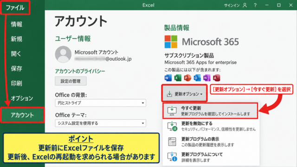Screen dimensions: 297x167
Task: Click the ユーザー情報 heading
Action: (73, 39)
